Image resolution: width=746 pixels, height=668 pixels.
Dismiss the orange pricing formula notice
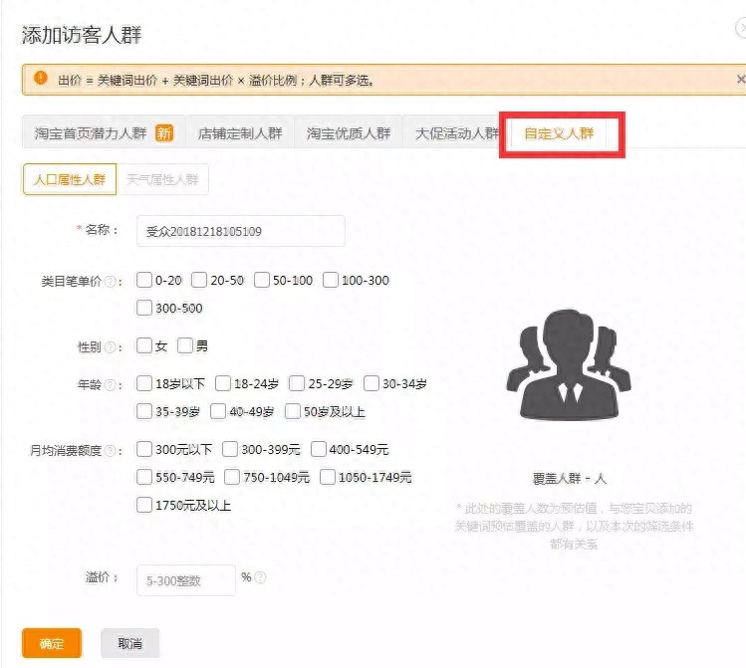pos(740,80)
